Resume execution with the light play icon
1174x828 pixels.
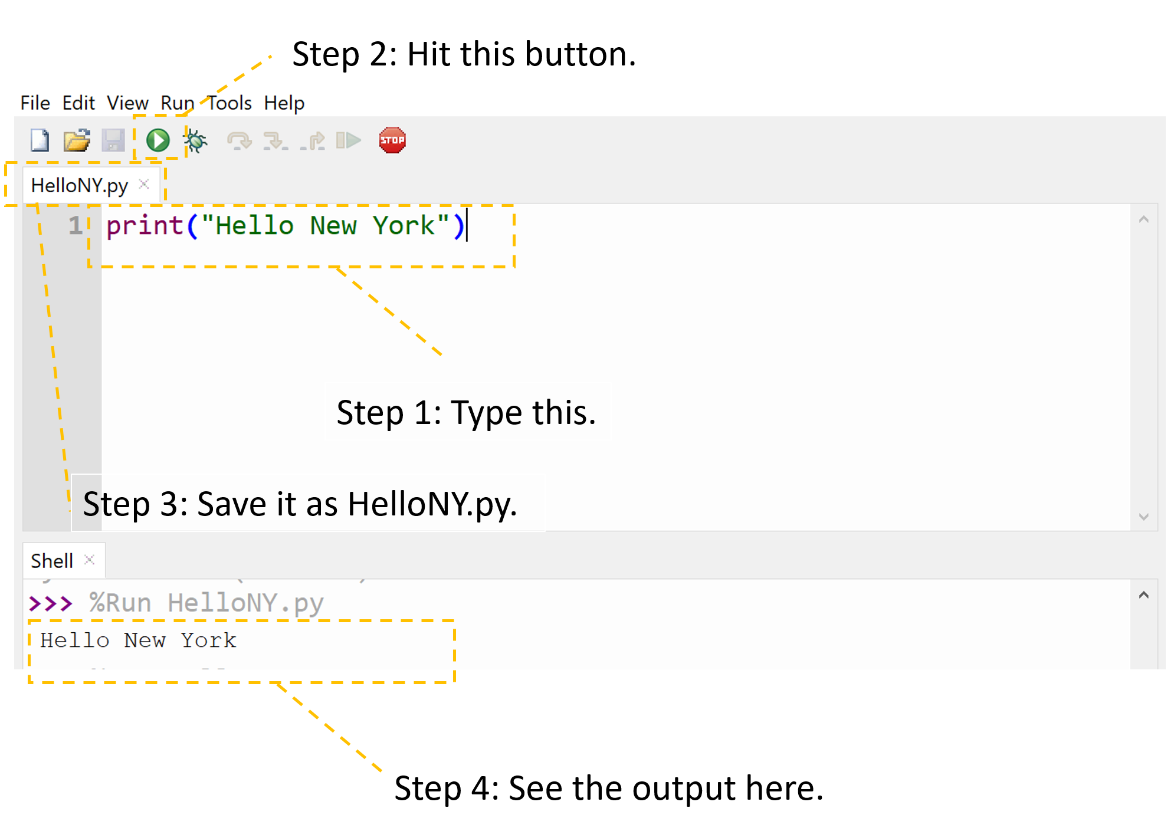tap(349, 140)
